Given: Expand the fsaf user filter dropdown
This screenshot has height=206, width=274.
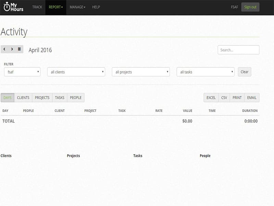Looking at the screenshot, I should (22, 72).
